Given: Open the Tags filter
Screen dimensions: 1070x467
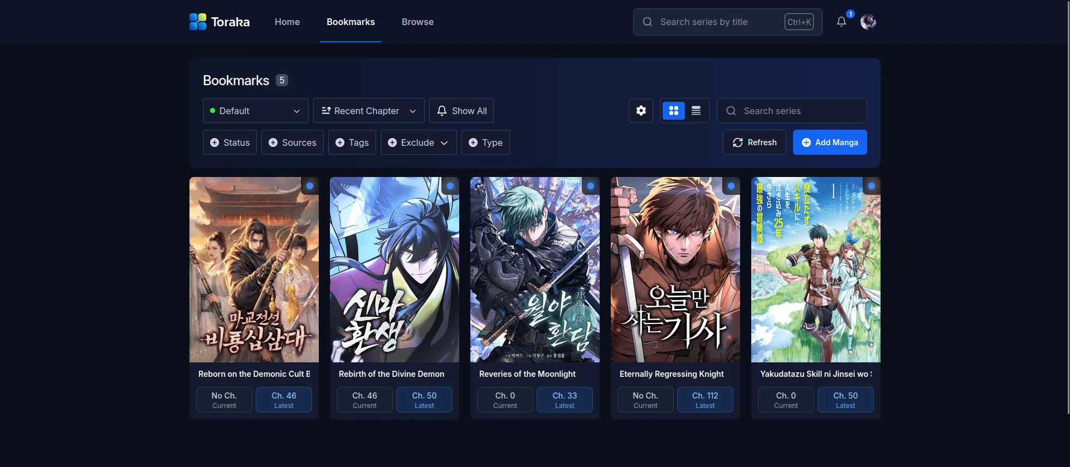Looking at the screenshot, I should [352, 142].
